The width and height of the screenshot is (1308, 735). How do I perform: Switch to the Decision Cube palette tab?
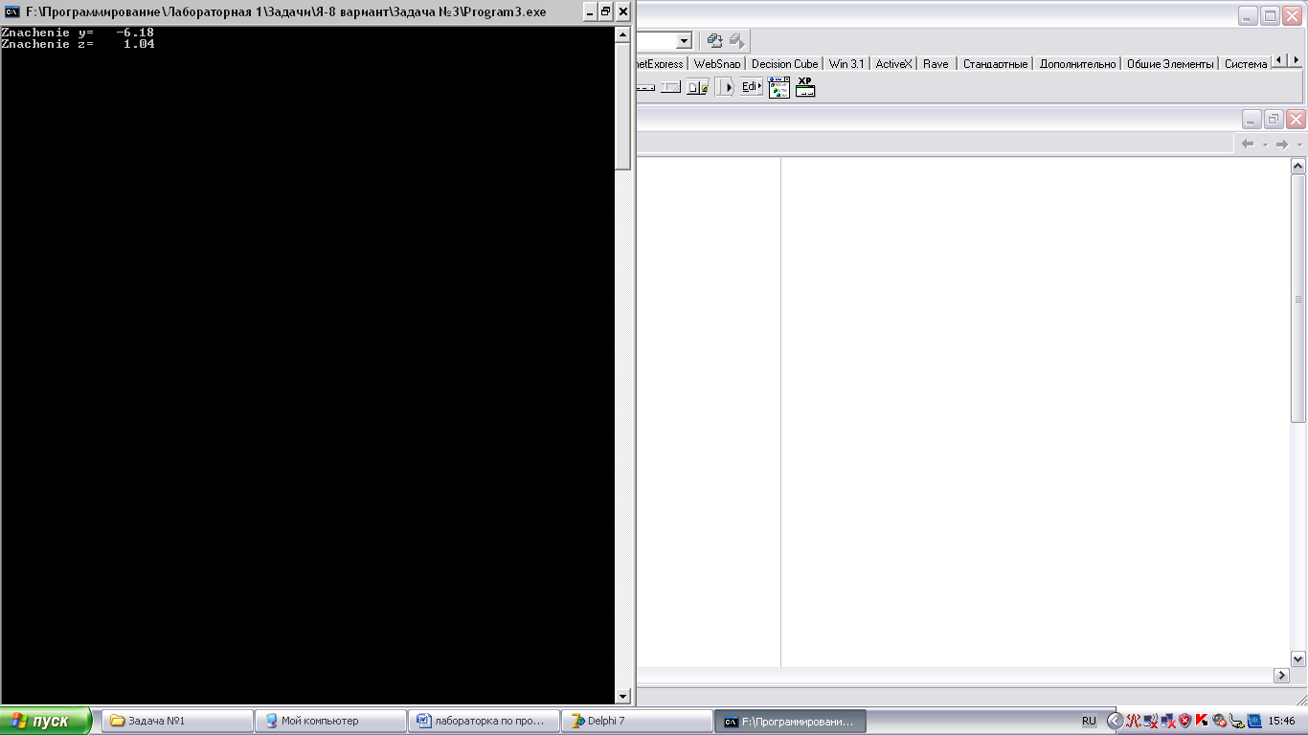(x=784, y=63)
